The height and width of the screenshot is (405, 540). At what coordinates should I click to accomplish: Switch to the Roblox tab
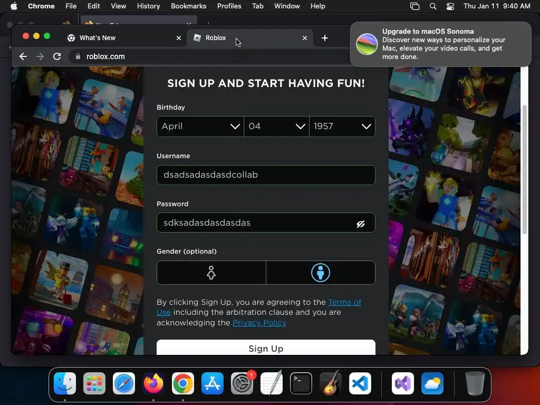click(x=250, y=38)
